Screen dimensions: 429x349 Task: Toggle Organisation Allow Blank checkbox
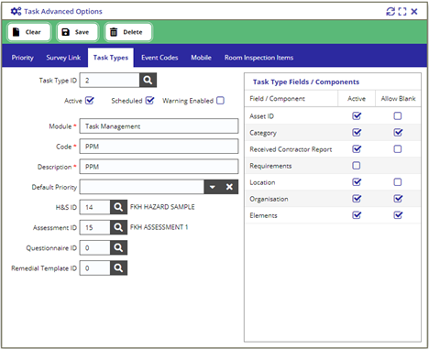point(398,199)
